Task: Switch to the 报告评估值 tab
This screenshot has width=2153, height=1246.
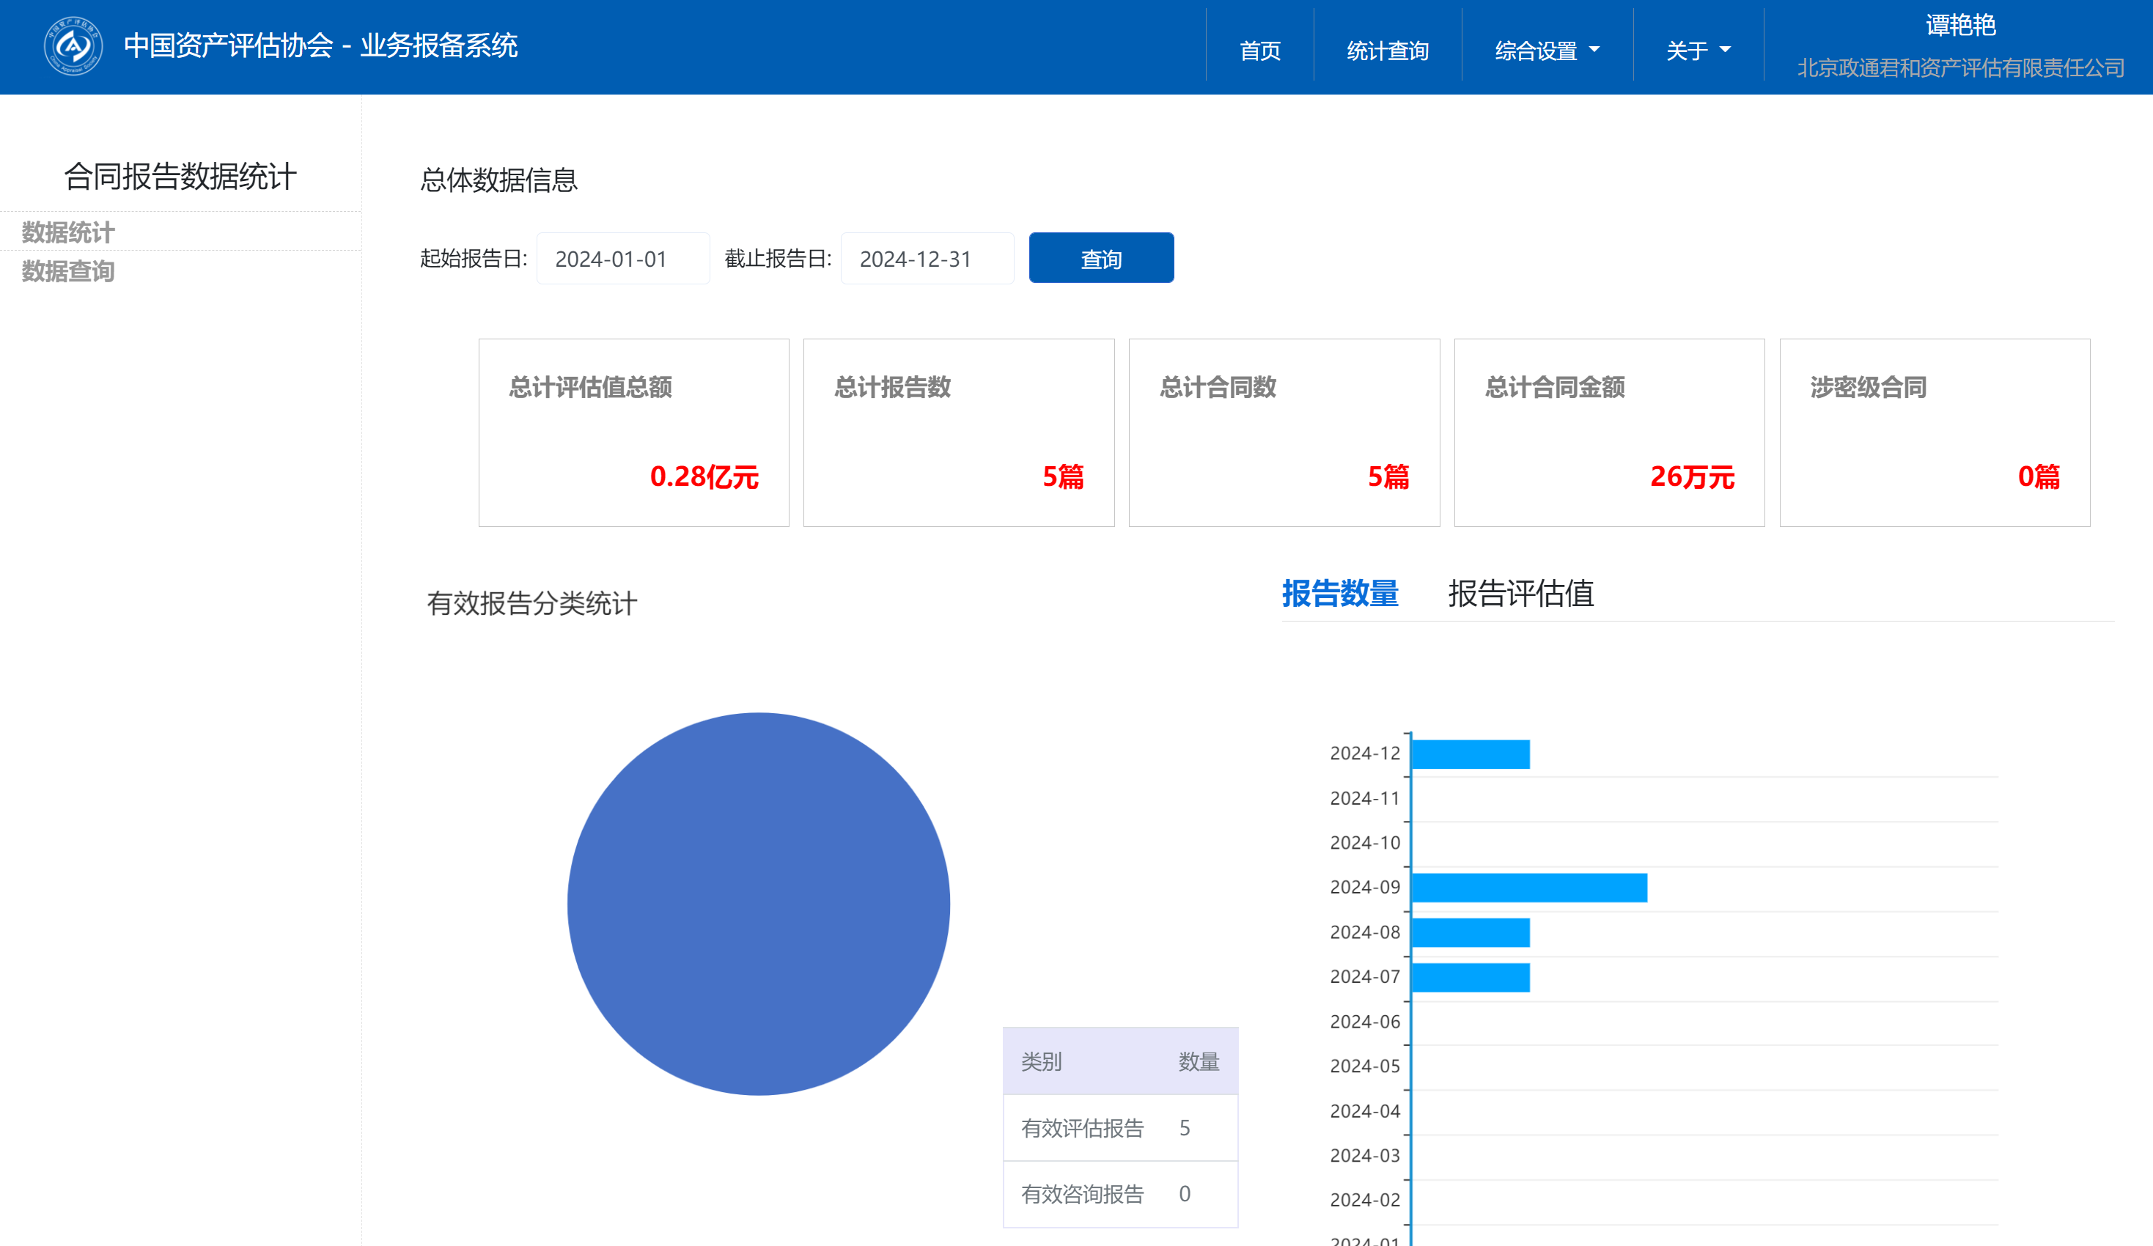Action: [1521, 594]
